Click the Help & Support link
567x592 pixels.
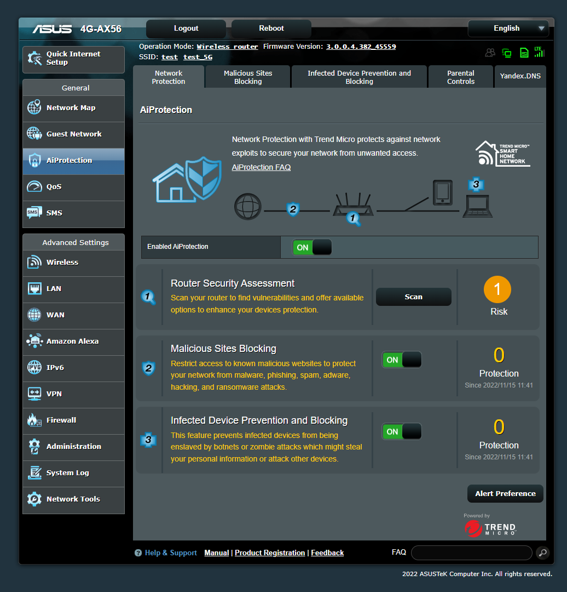tap(171, 553)
